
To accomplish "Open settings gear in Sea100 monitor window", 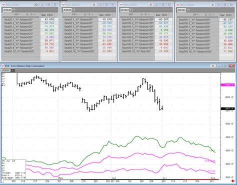I will (x=150, y=5).
